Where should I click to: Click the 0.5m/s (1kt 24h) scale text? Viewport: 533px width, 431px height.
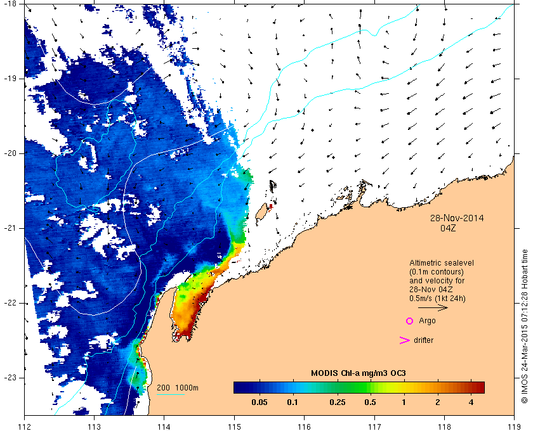coord(437,299)
